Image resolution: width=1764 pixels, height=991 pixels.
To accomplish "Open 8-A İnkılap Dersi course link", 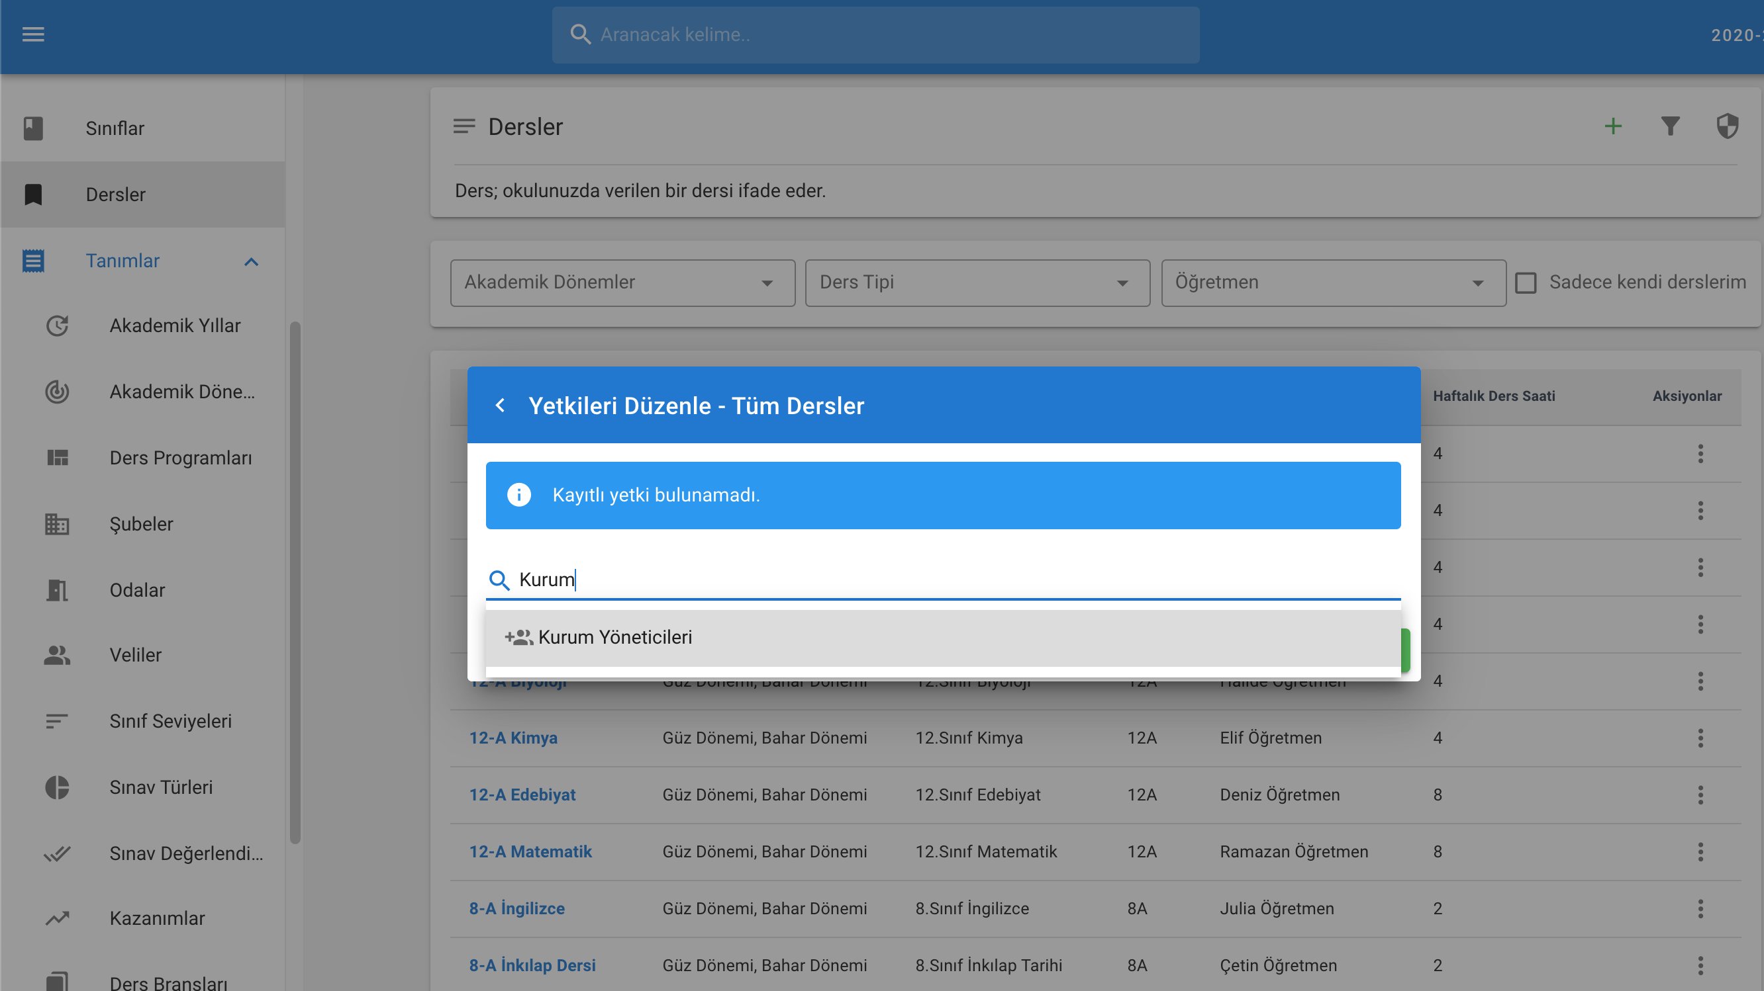I will [532, 965].
